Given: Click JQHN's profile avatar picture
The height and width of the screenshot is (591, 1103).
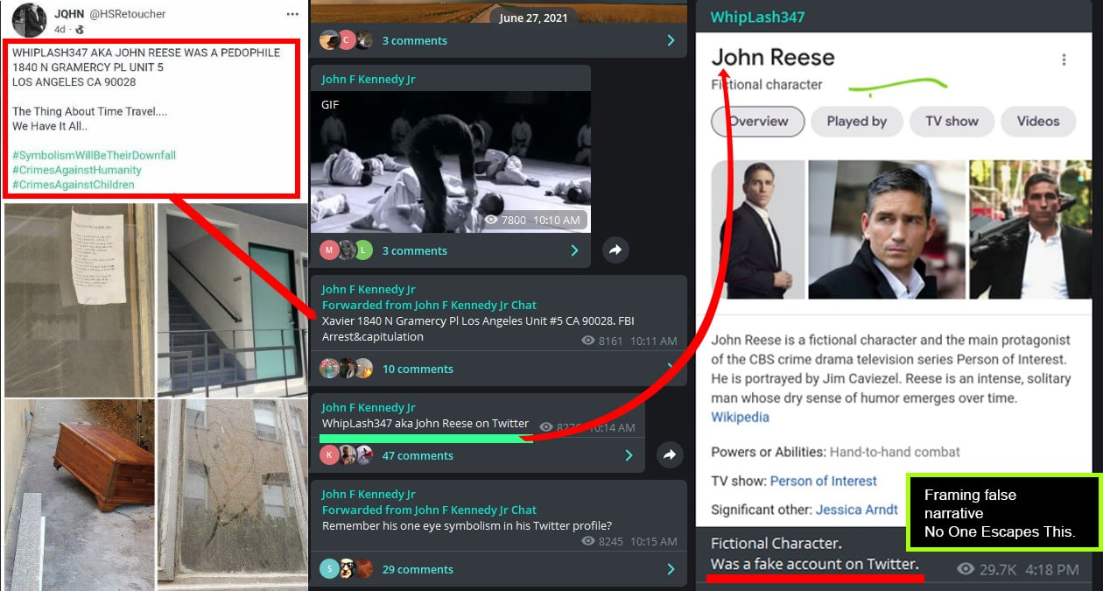Looking at the screenshot, I should click(x=29, y=20).
